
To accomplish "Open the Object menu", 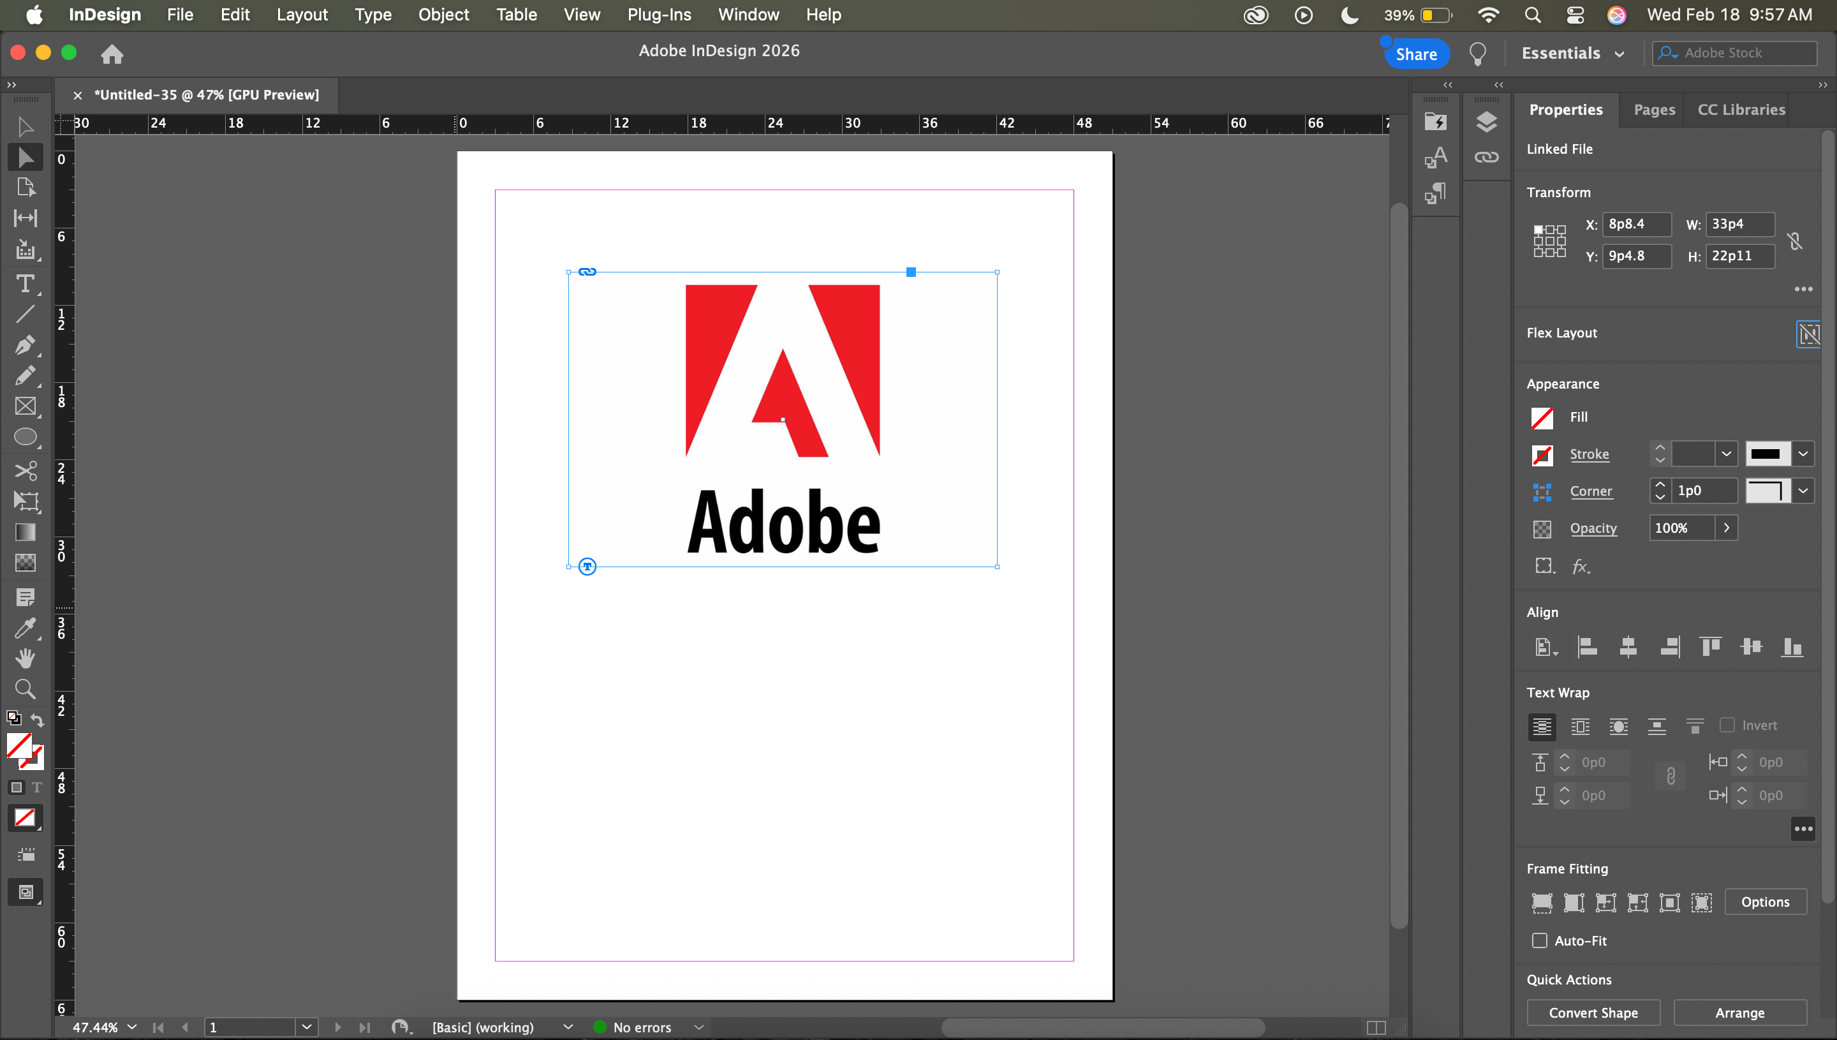I will coord(443,14).
